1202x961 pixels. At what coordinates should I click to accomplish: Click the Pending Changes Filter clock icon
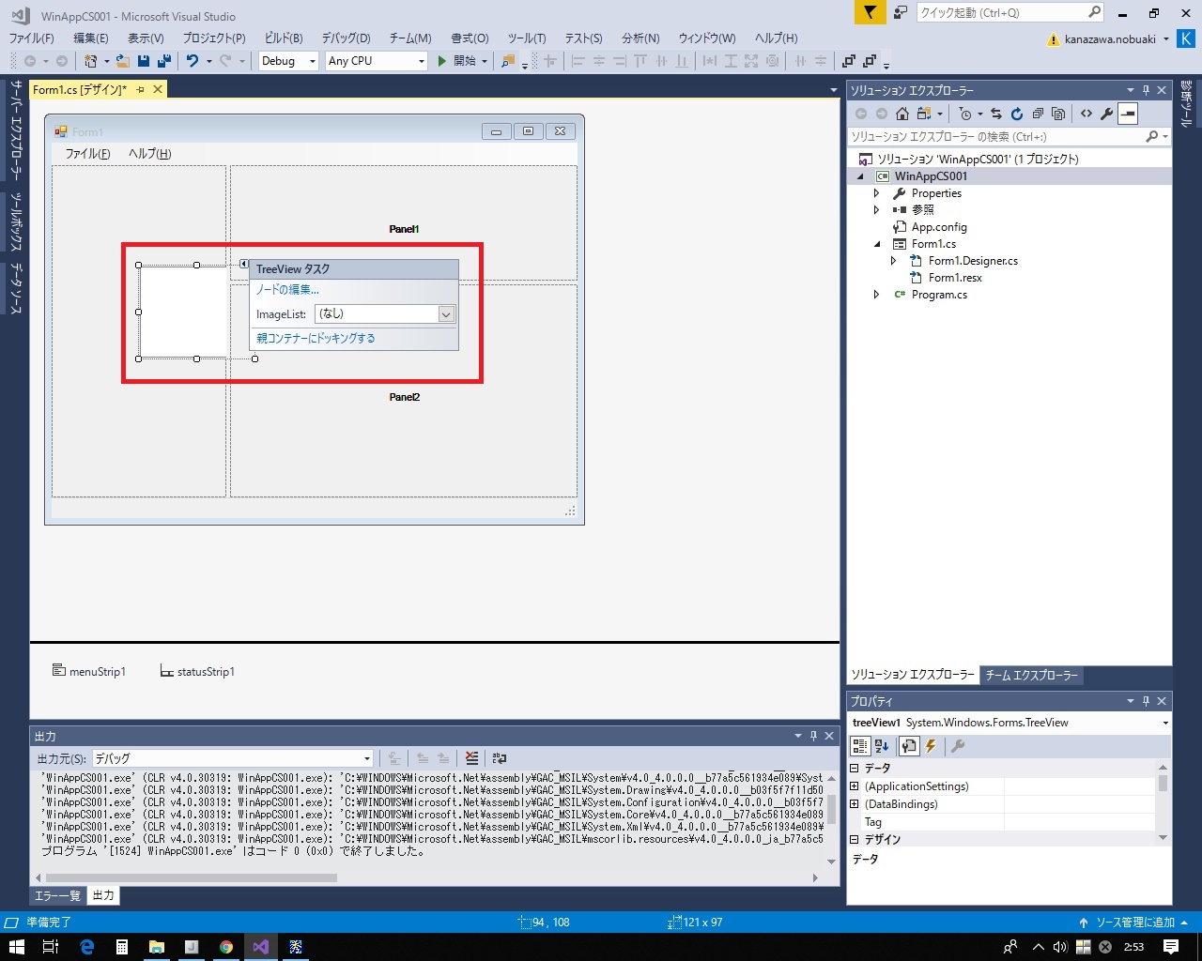965,114
